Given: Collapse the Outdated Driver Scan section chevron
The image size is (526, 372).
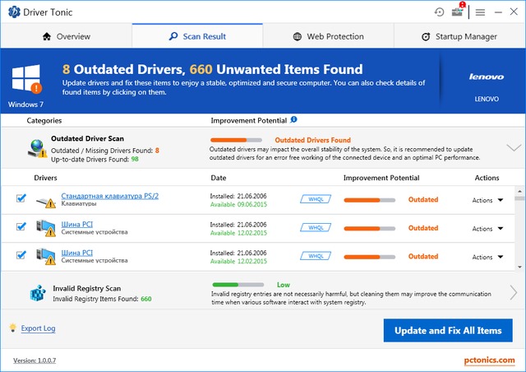Looking at the screenshot, I should [514, 147].
